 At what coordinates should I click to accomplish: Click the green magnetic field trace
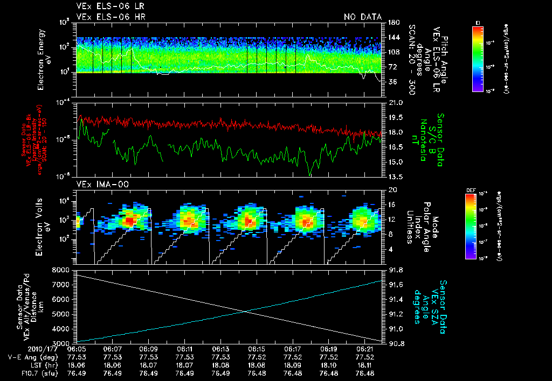229,151
